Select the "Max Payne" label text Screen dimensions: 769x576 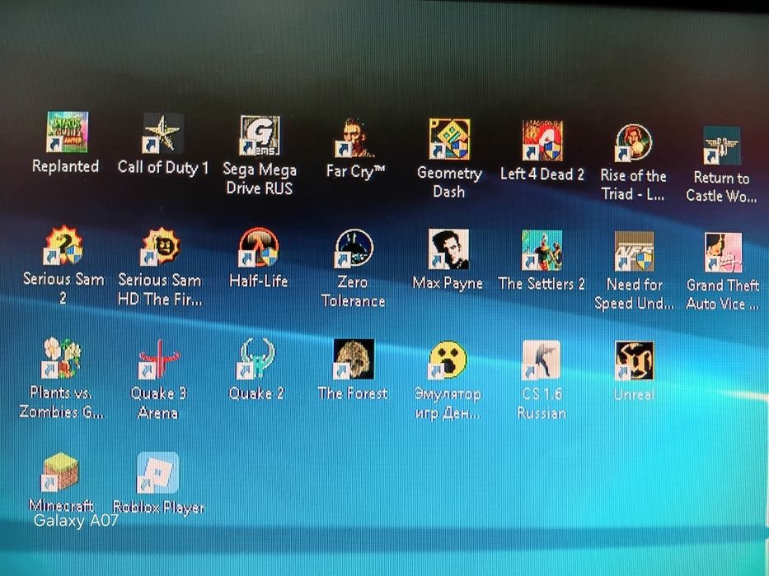point(448,283)
